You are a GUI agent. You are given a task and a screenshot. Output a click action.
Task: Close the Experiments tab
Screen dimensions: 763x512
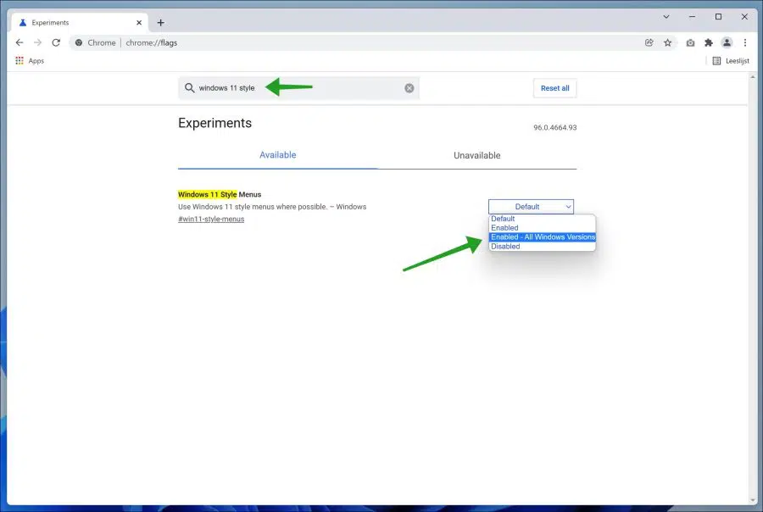[x=139, y=22]
